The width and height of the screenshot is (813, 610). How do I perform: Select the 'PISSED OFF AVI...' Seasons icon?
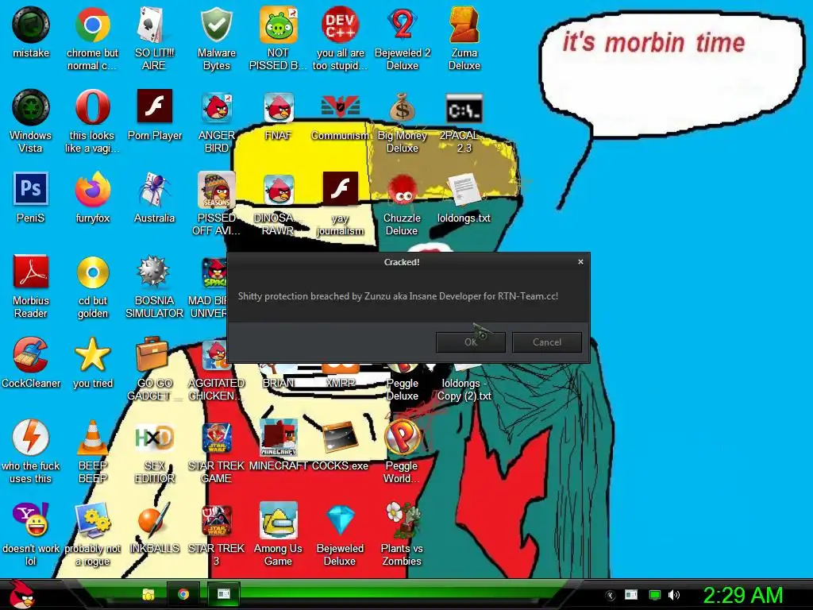point(216,190)
